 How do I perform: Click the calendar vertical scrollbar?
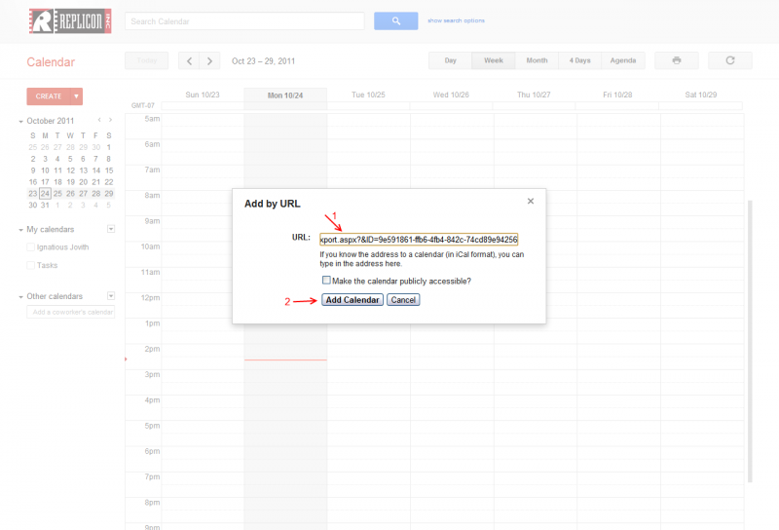point(750,341)
